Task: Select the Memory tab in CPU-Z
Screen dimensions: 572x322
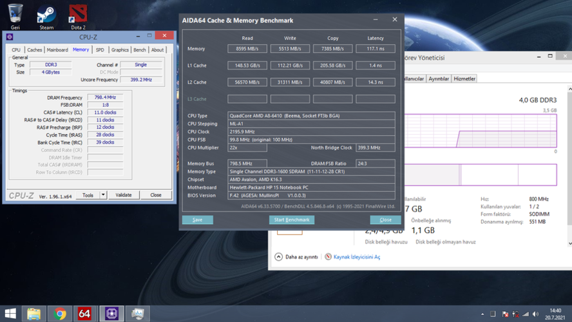Action: [81, 50]
